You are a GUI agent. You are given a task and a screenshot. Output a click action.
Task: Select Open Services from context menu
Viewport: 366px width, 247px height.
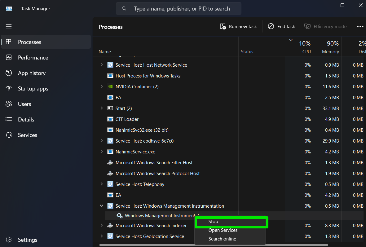pos(223,230)
